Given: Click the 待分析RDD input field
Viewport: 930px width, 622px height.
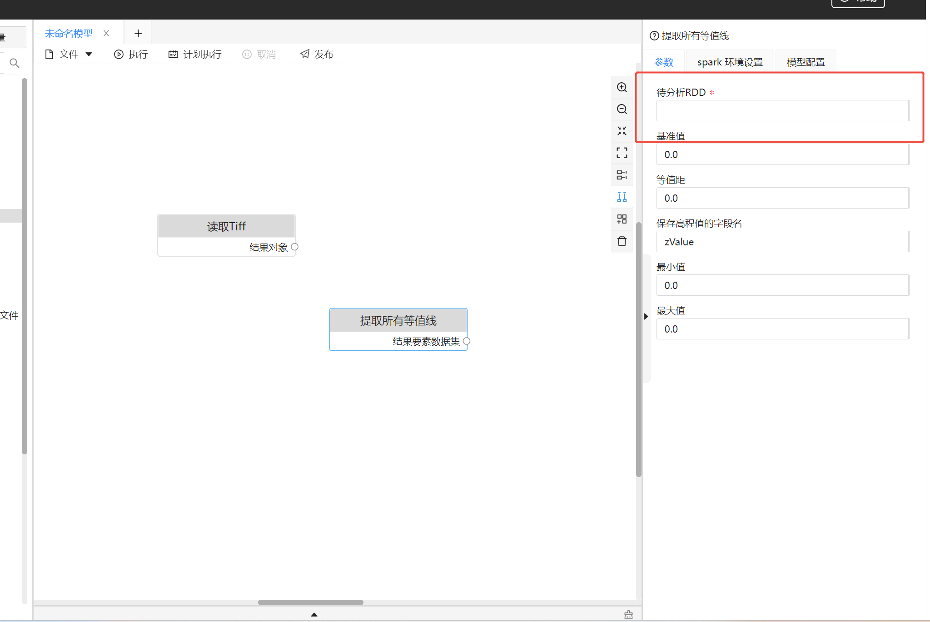Looking at the screenshot, I should coord(782,111).
